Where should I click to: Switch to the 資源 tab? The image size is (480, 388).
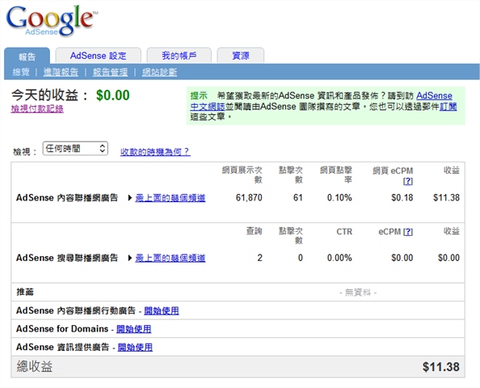(x=241, y=56)
